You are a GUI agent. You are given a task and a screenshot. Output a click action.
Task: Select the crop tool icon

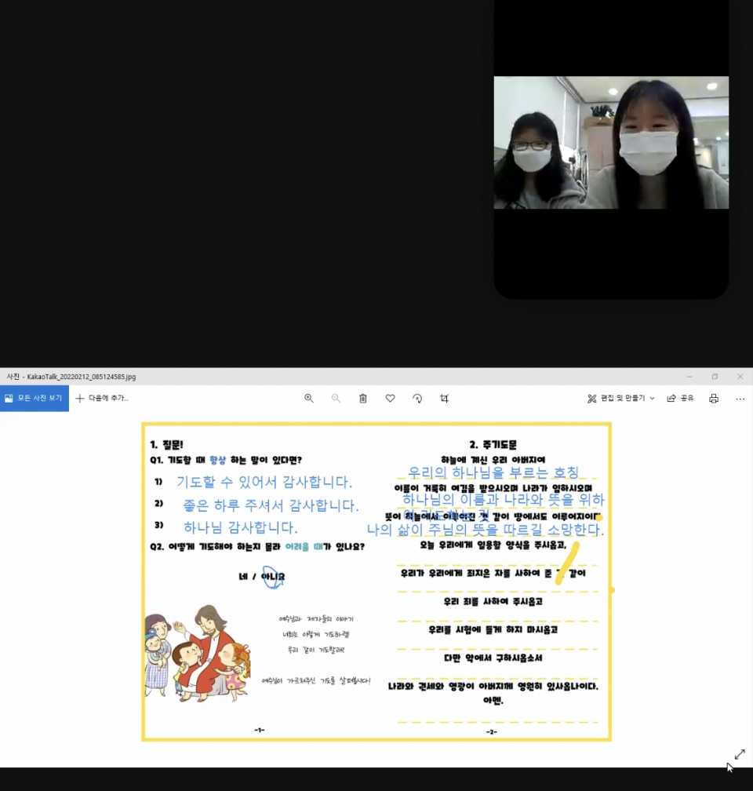point(444,399)
